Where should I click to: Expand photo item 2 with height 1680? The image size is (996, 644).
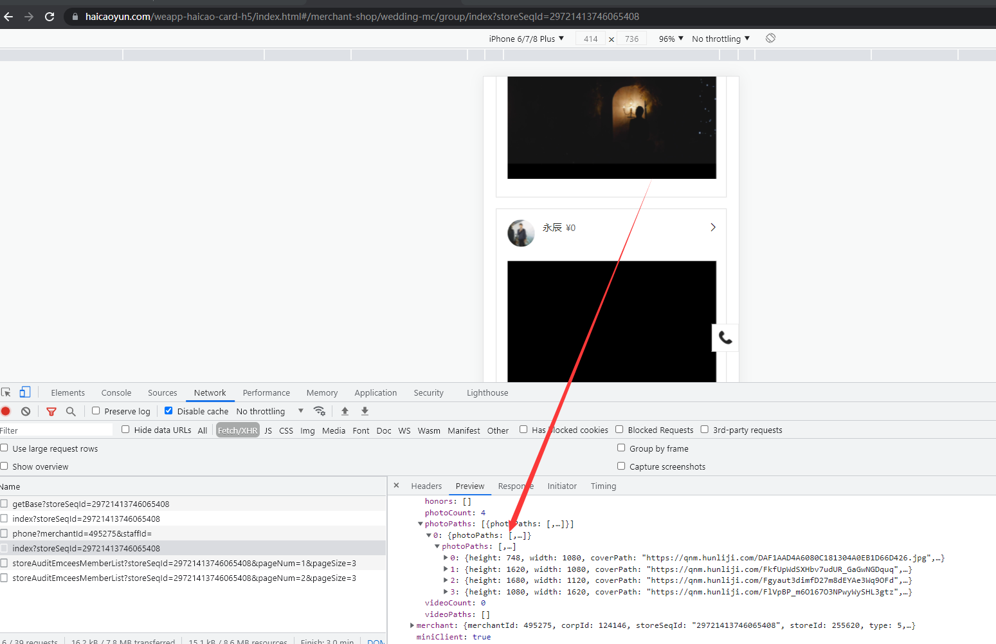pyautogui.click(x=446, y=580)
